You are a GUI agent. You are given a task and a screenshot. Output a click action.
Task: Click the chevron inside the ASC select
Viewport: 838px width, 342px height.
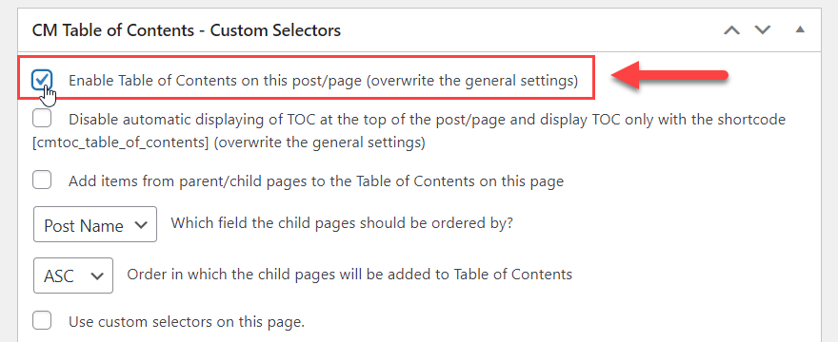click(97, 275)
